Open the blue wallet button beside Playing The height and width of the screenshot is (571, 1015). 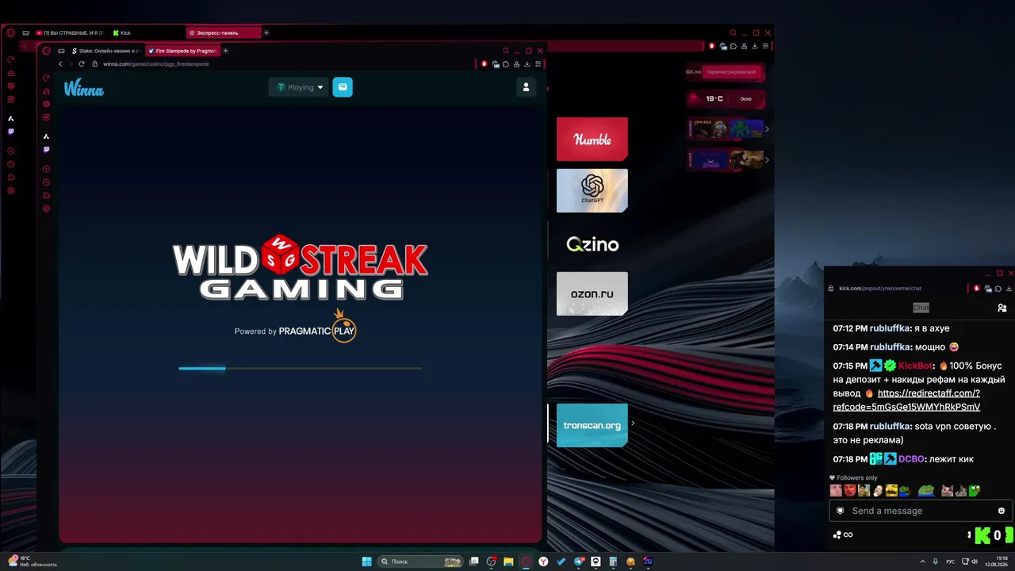pyautogui.click(x=343, y=87)
